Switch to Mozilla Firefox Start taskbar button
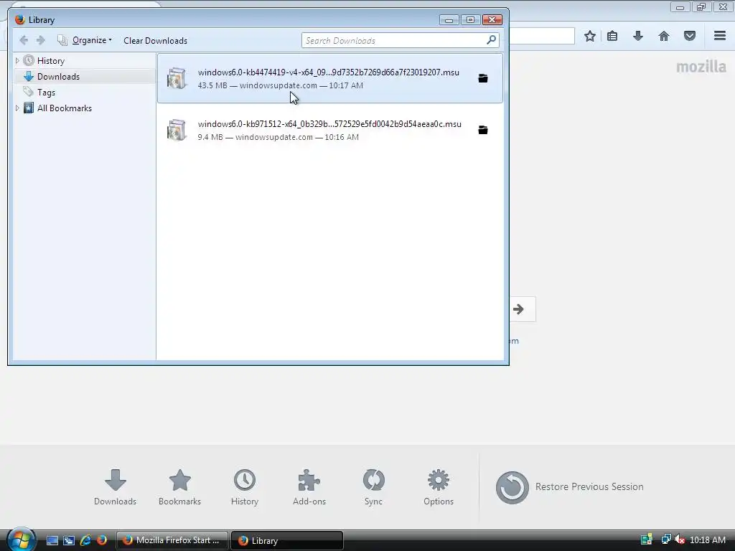 [172, 540]
